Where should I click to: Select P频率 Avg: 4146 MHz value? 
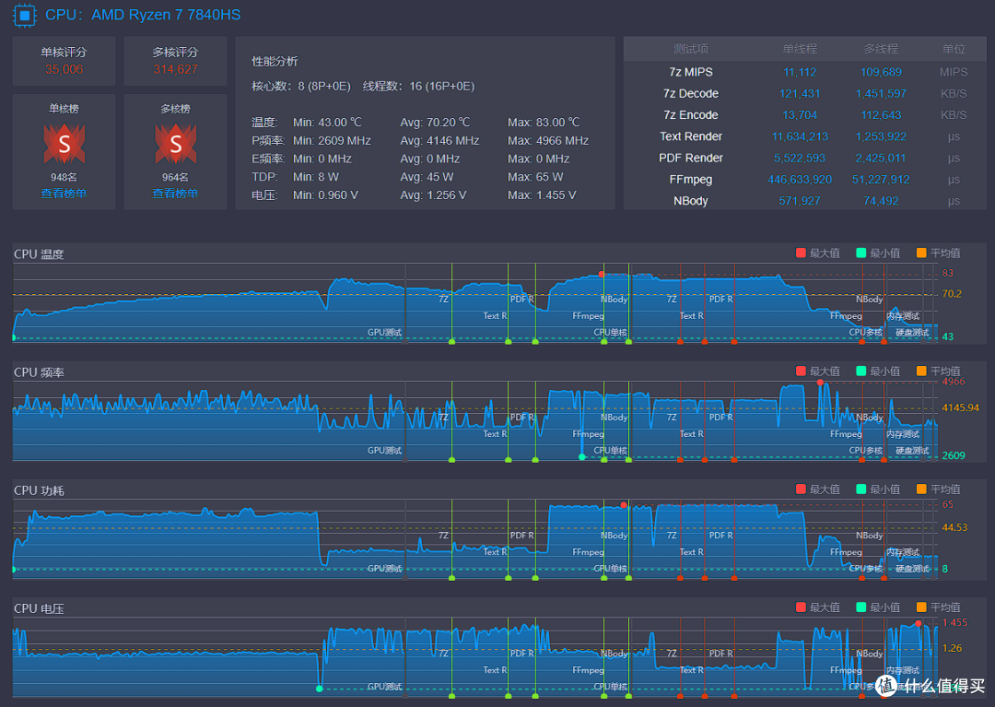tap(439, 141)
